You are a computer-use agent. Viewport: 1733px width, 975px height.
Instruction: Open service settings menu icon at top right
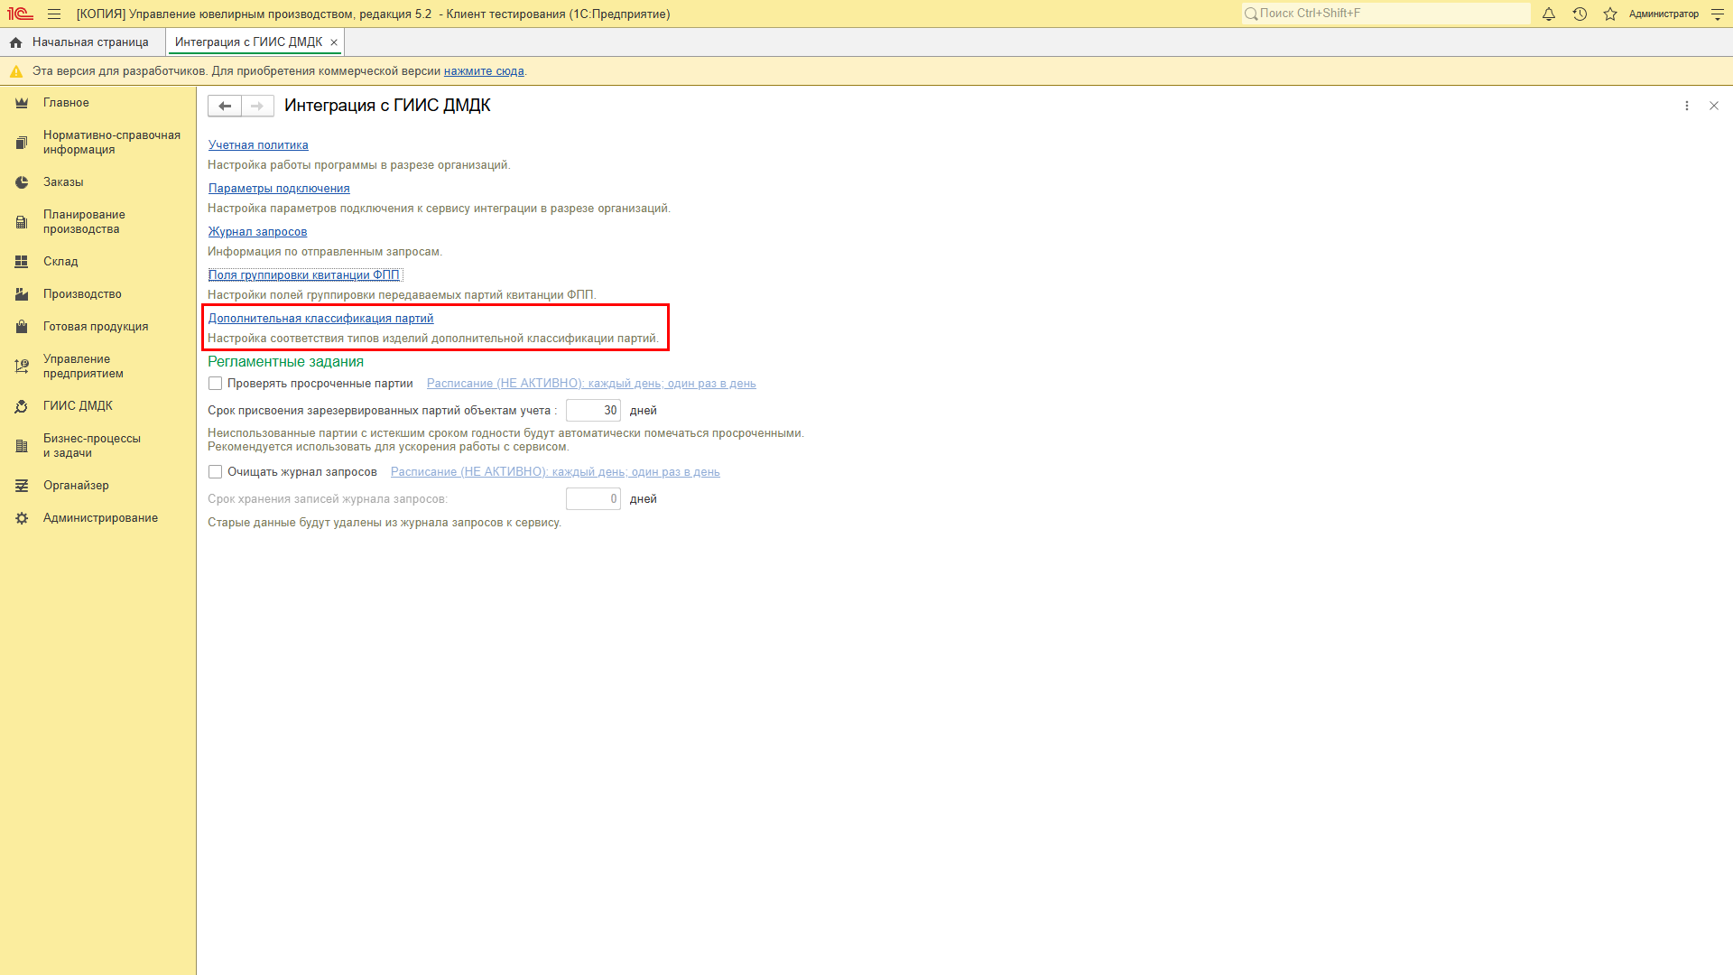click(1718, 14)
